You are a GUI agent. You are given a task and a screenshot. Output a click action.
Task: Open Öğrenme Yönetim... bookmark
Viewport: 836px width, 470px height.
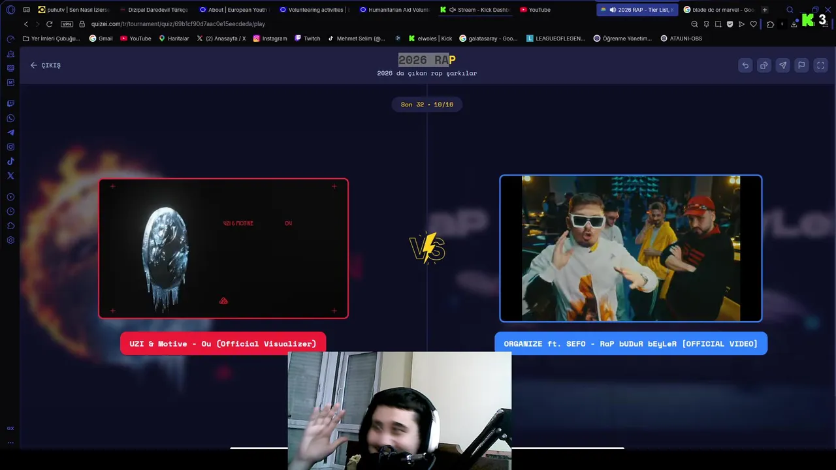pos(622,39)
